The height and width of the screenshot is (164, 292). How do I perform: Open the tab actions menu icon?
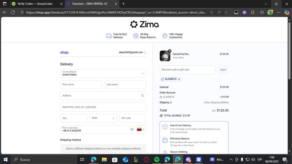coord(5,4)
